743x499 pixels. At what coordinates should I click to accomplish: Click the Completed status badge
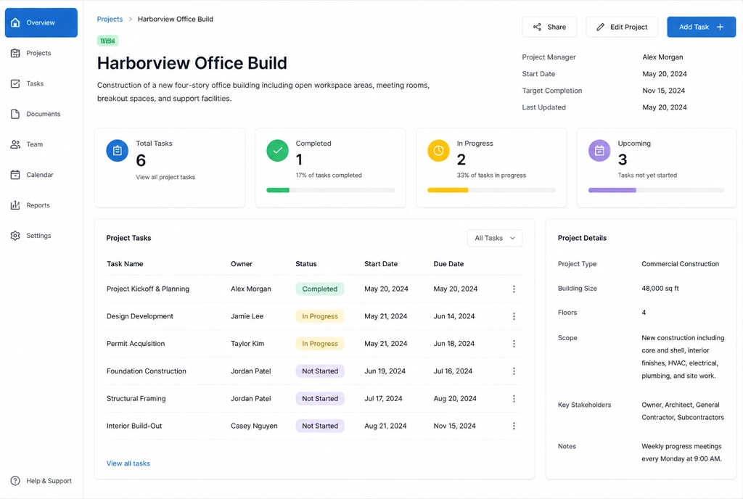click(x=320, y=289)
